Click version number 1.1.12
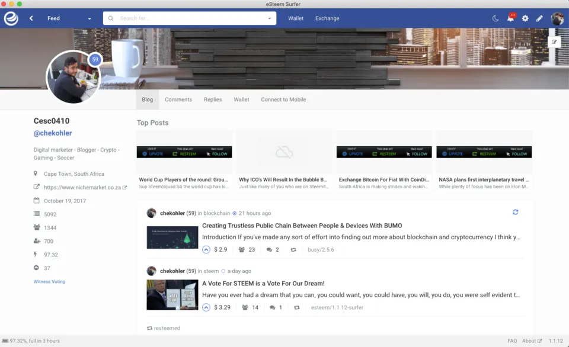Viewport: 569px width, 347px height. [x=555, y=341]
